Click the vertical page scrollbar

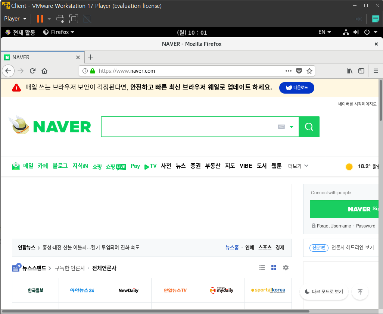(x=380, y=100)
